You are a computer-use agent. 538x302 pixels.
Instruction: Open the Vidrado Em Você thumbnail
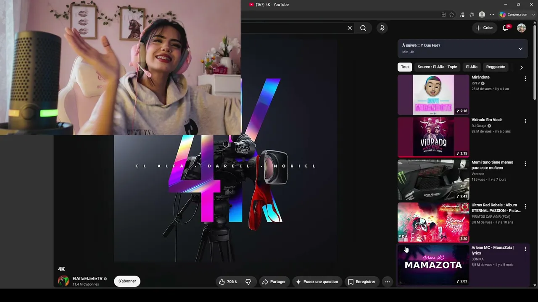coord(433,137)
